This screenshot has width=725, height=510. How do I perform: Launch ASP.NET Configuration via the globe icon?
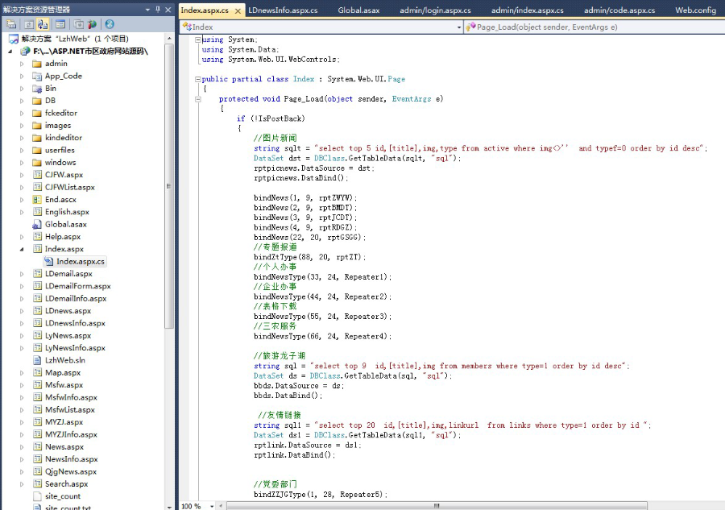pos(90,23)
